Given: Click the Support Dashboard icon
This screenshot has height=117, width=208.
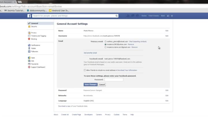Looking at the screenshot, I should click(29, 67).
